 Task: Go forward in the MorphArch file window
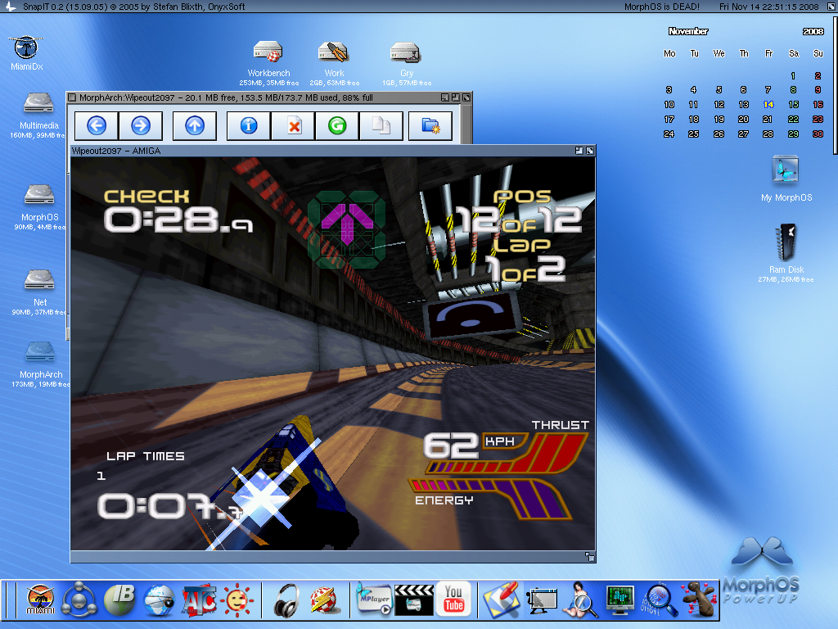point(141,125)
